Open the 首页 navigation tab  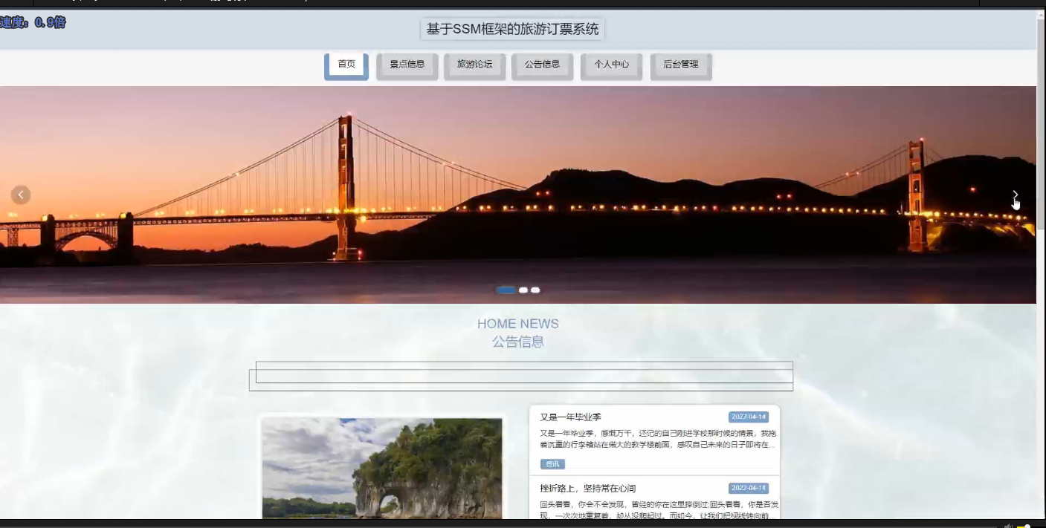coord(346,65)
